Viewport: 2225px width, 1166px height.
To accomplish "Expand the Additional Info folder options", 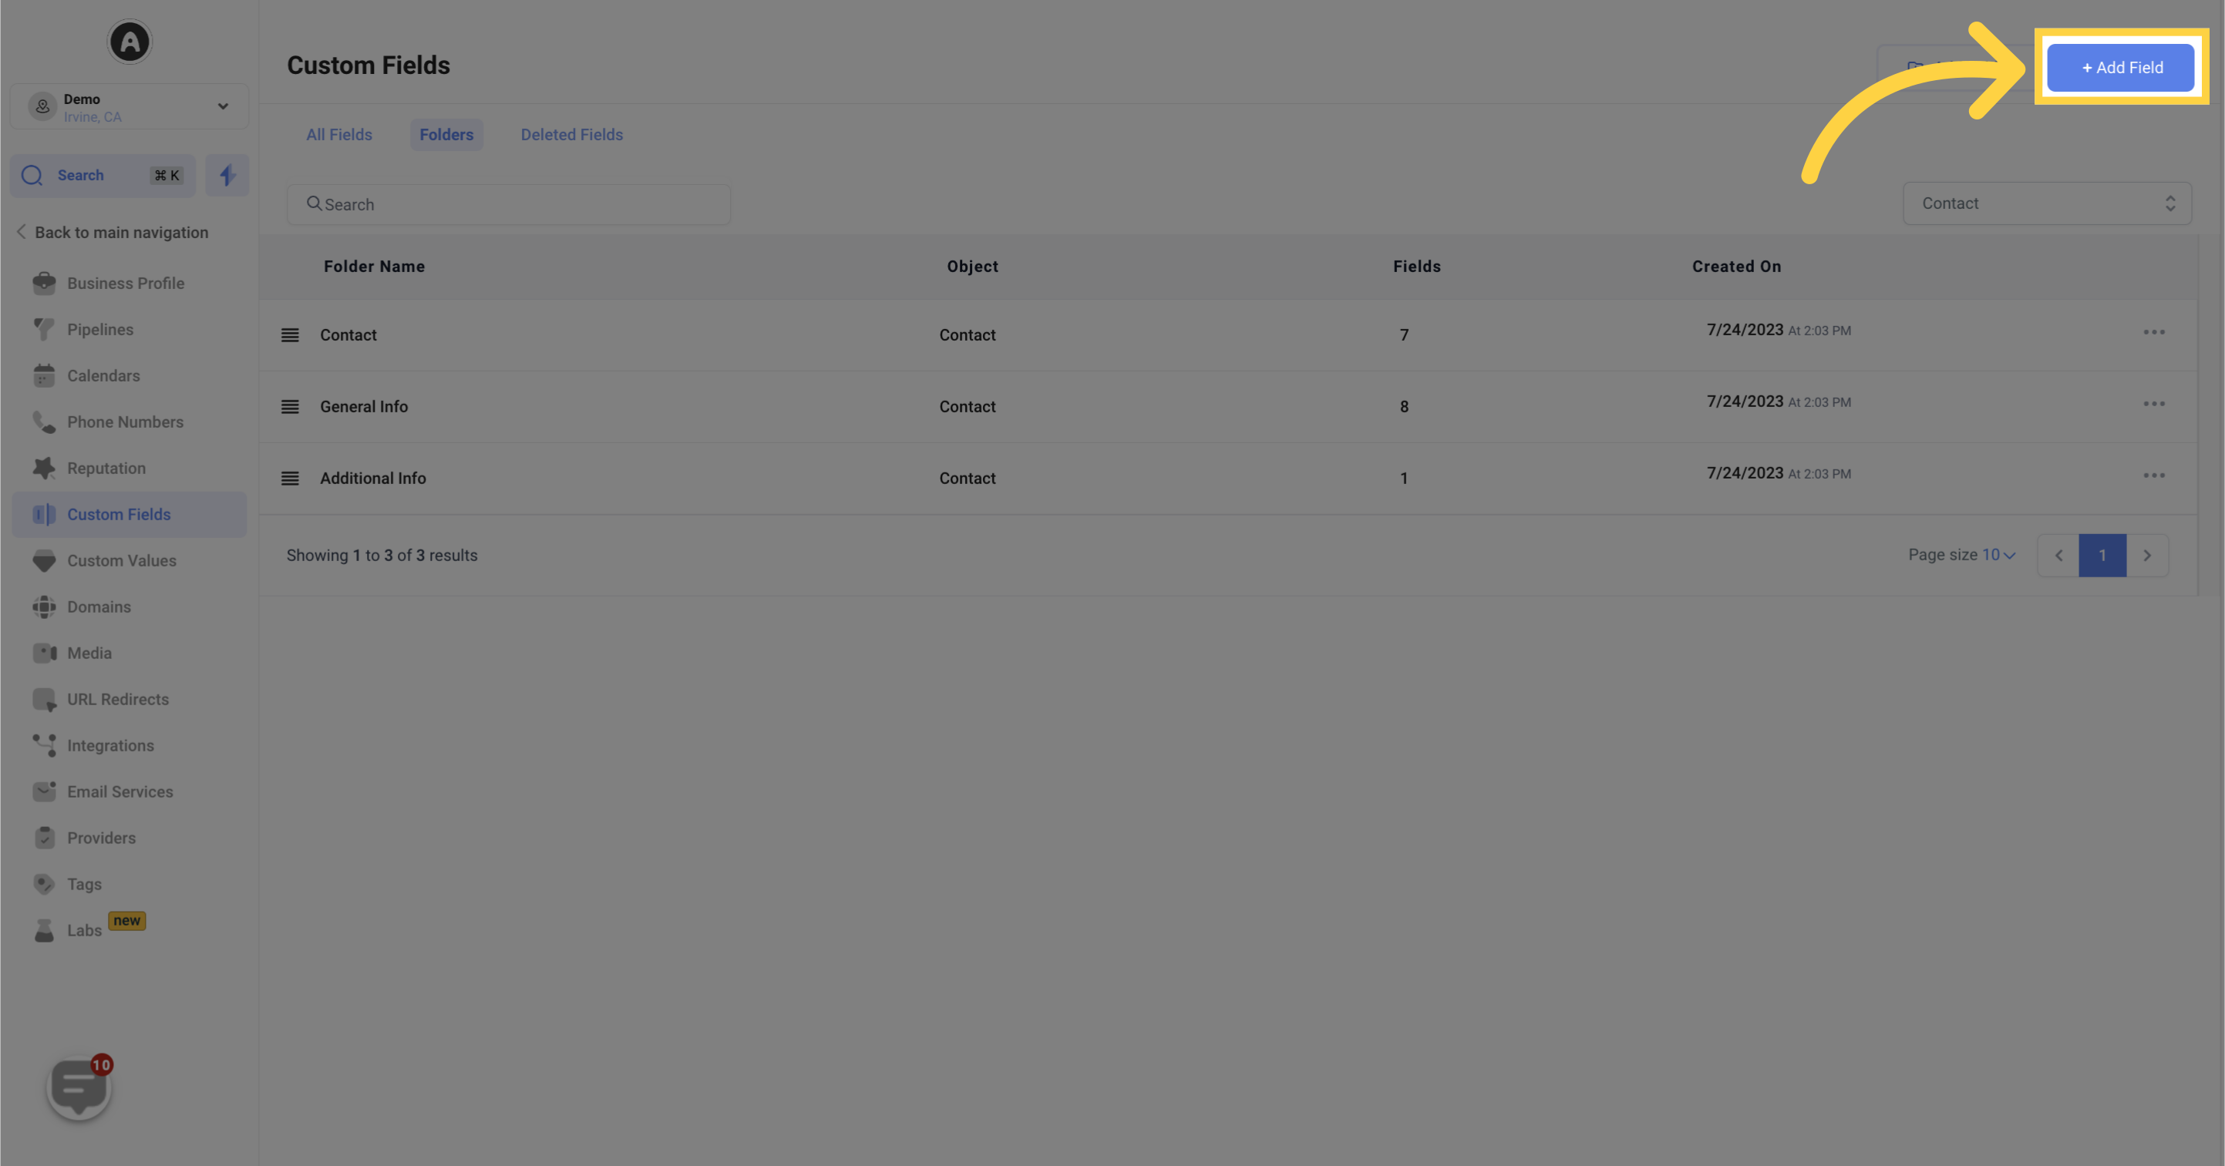I will point(2153,476).
